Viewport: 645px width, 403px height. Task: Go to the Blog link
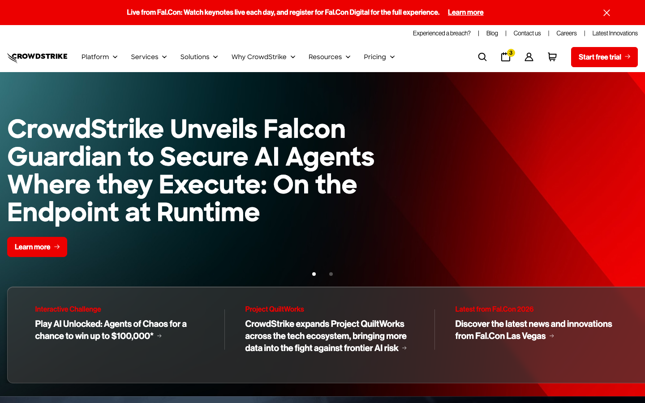point(492,33)
